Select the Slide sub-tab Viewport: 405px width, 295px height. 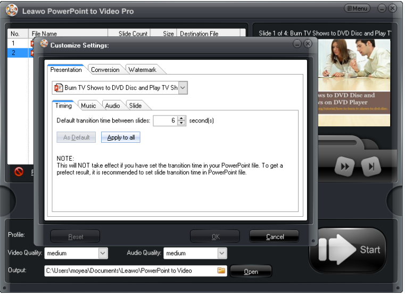point(135,106)
